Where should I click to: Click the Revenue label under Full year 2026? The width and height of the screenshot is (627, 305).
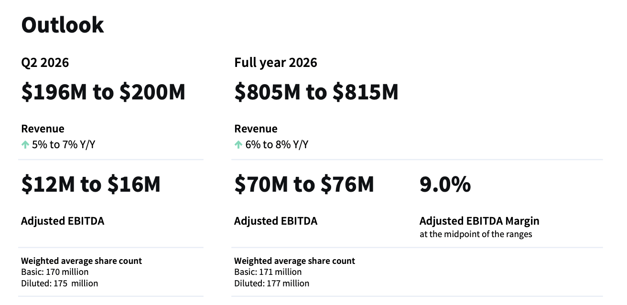pos(256,129)
